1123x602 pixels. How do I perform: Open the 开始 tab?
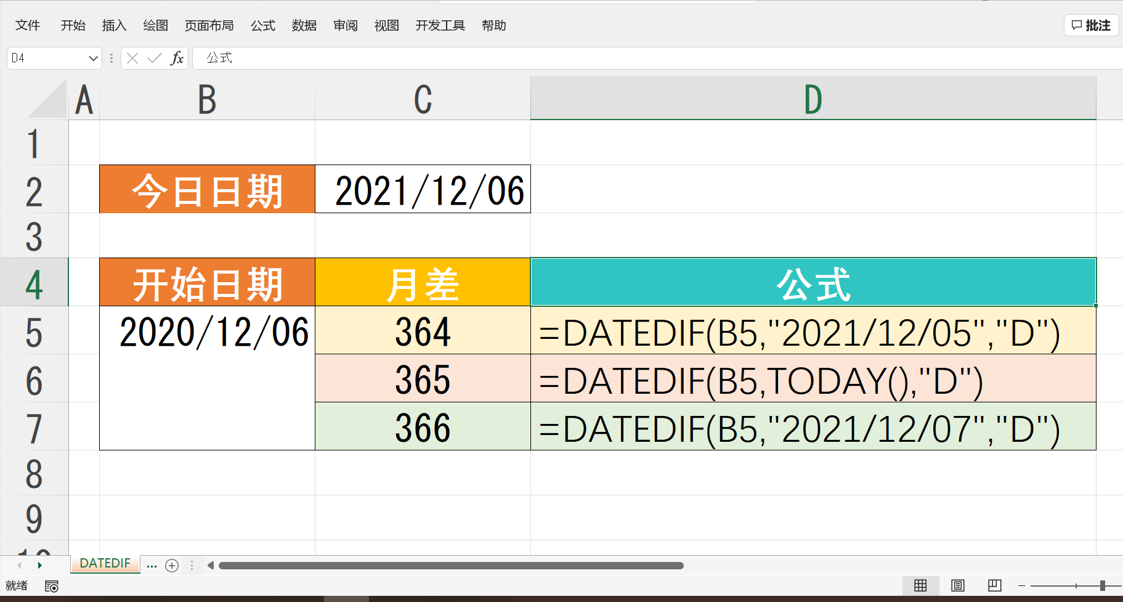tap(73, 25)
